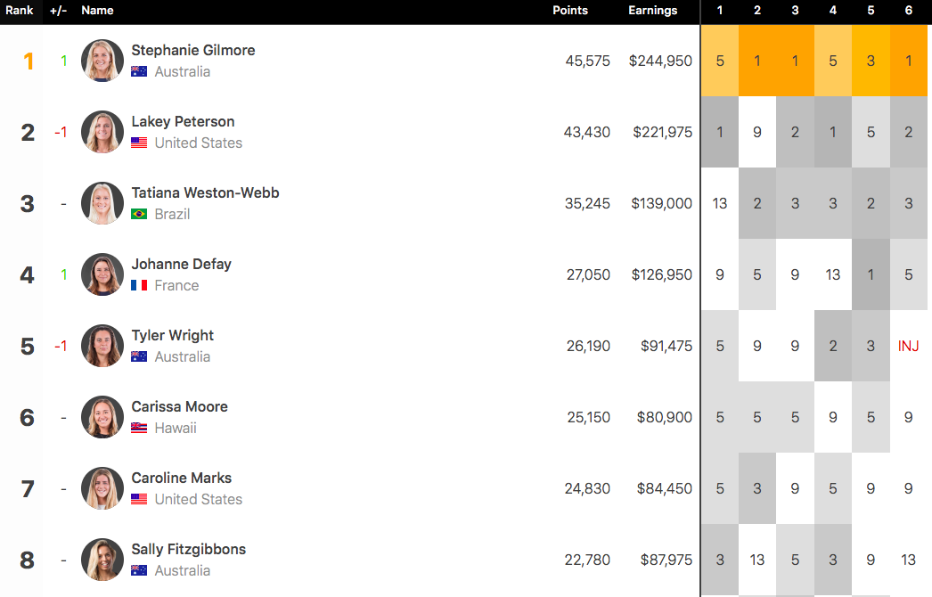The height and width of the screenshot is (597, 932).
Task: Sort the table by Points column header
Action: tap(570, 11)
